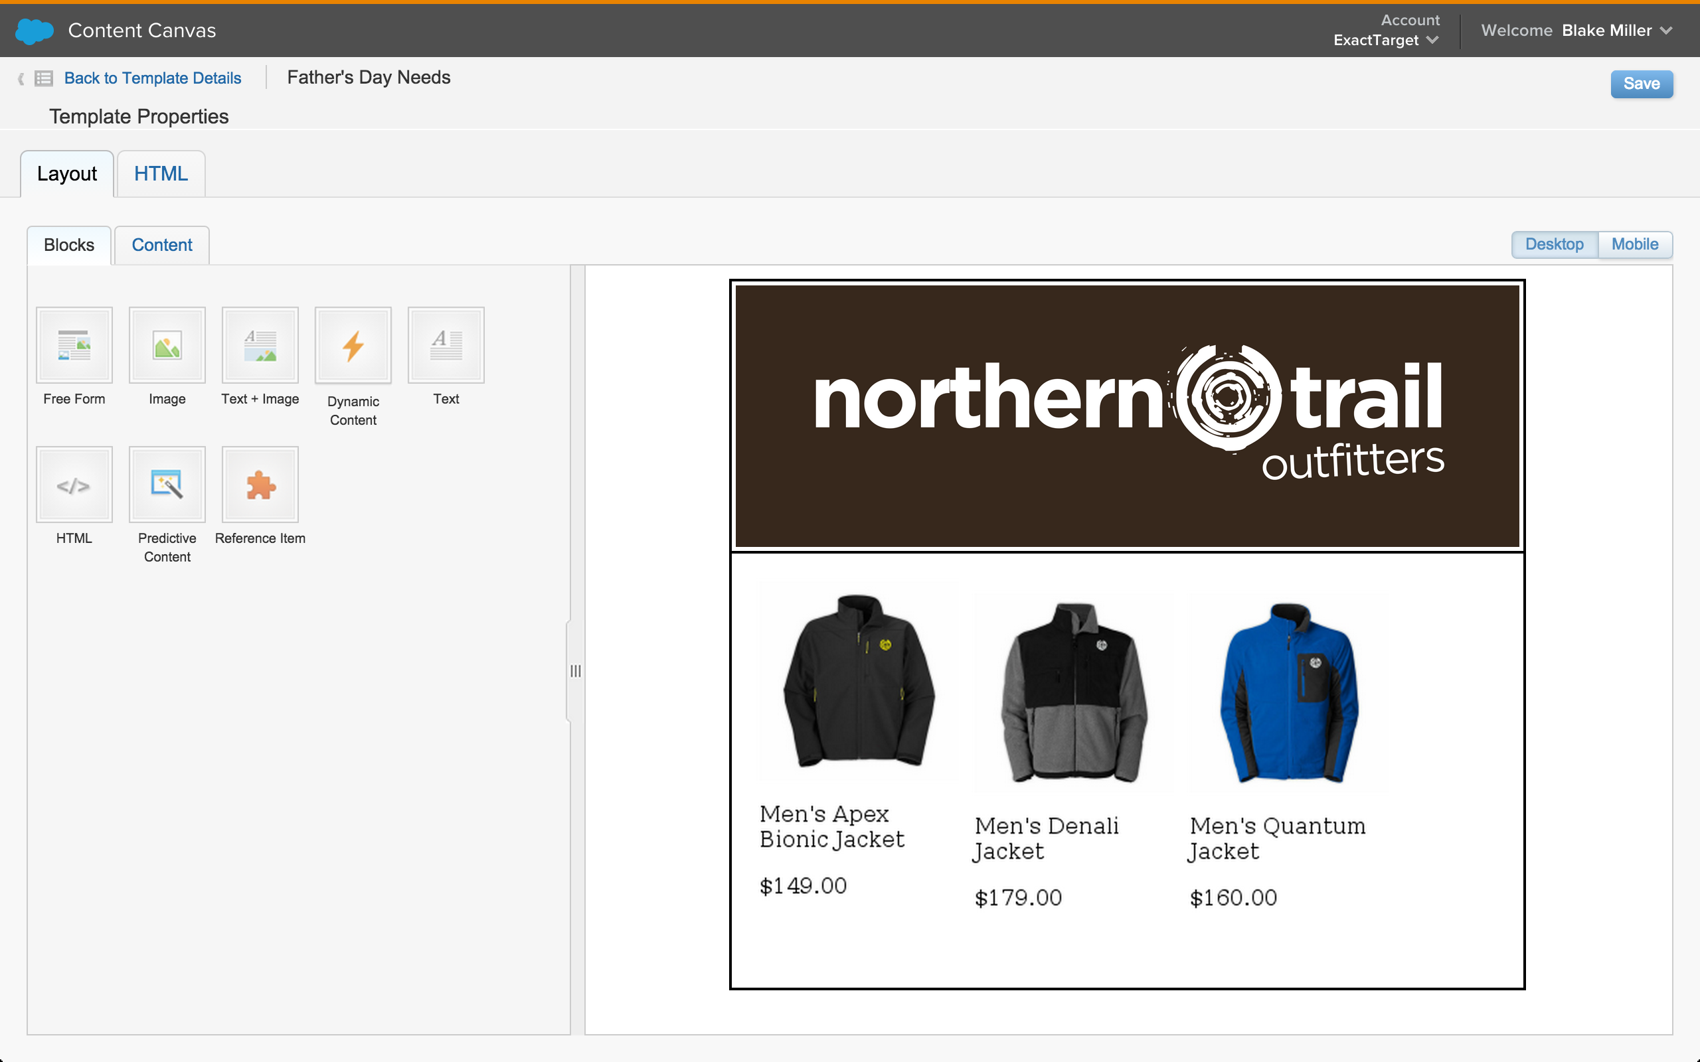Click the "Men's Quantum Jacket" title
This screenshot has height=1062, width=1700.
pos(1277,838)
